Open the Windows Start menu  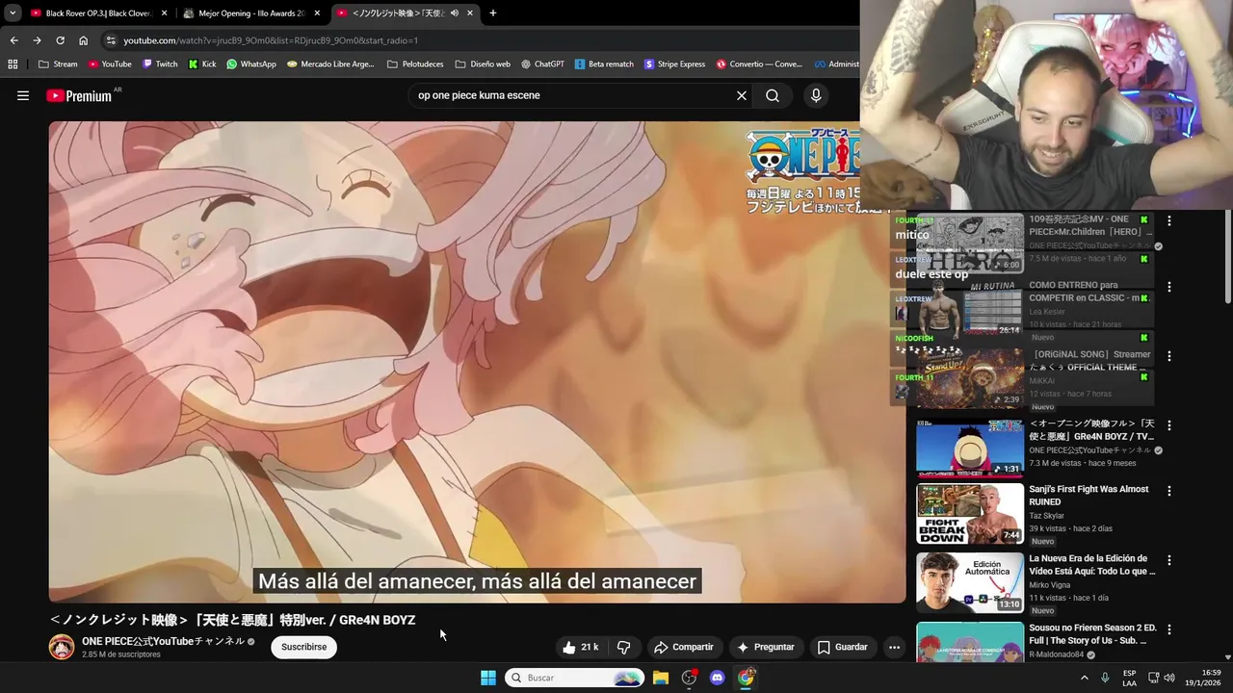pos(488,678)
